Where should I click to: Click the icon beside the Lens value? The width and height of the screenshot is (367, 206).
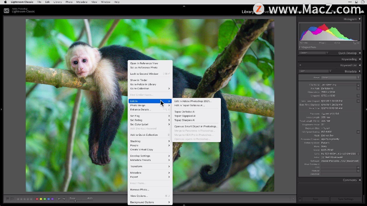click(358, 154)
